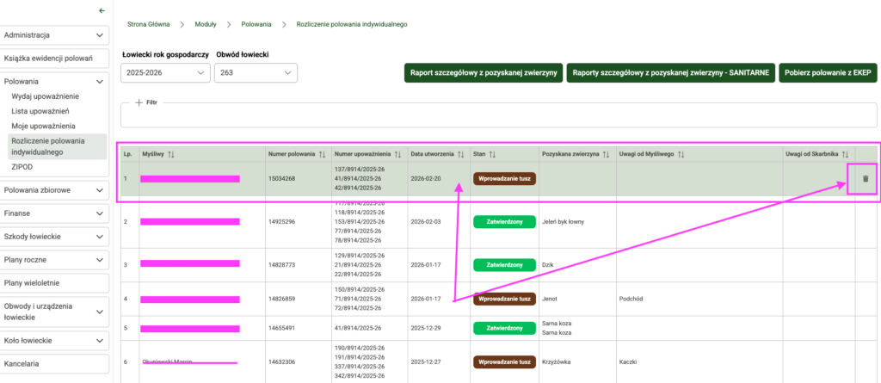The image size is (881, 383).
Task: Sort by Uwagi od Skarbnika arrows
Action: 846,154
